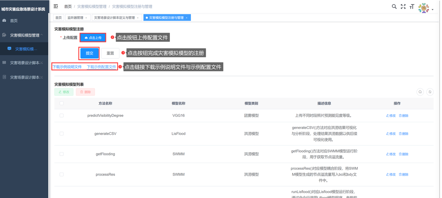The width and height of the screenshot is (442, 198).
Task: Edit the predictVisibilityDegree row via 修改
Action: coord(391,116)
